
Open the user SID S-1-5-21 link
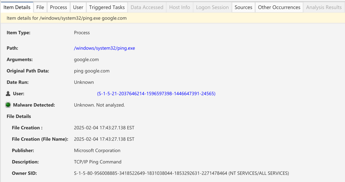click(x=156, y=94)
